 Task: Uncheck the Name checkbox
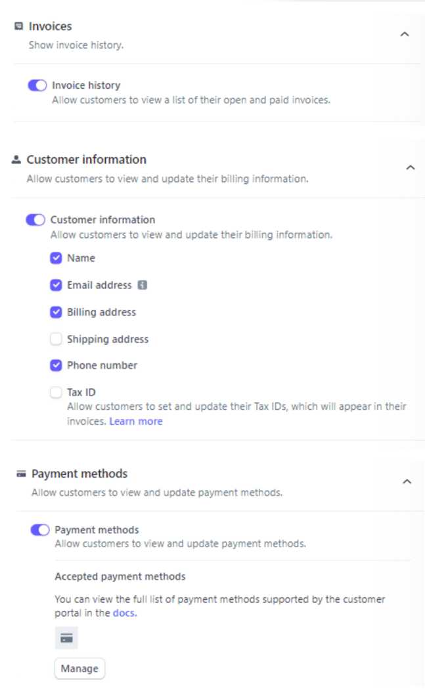pyautogui.click(x=56, y=258)
